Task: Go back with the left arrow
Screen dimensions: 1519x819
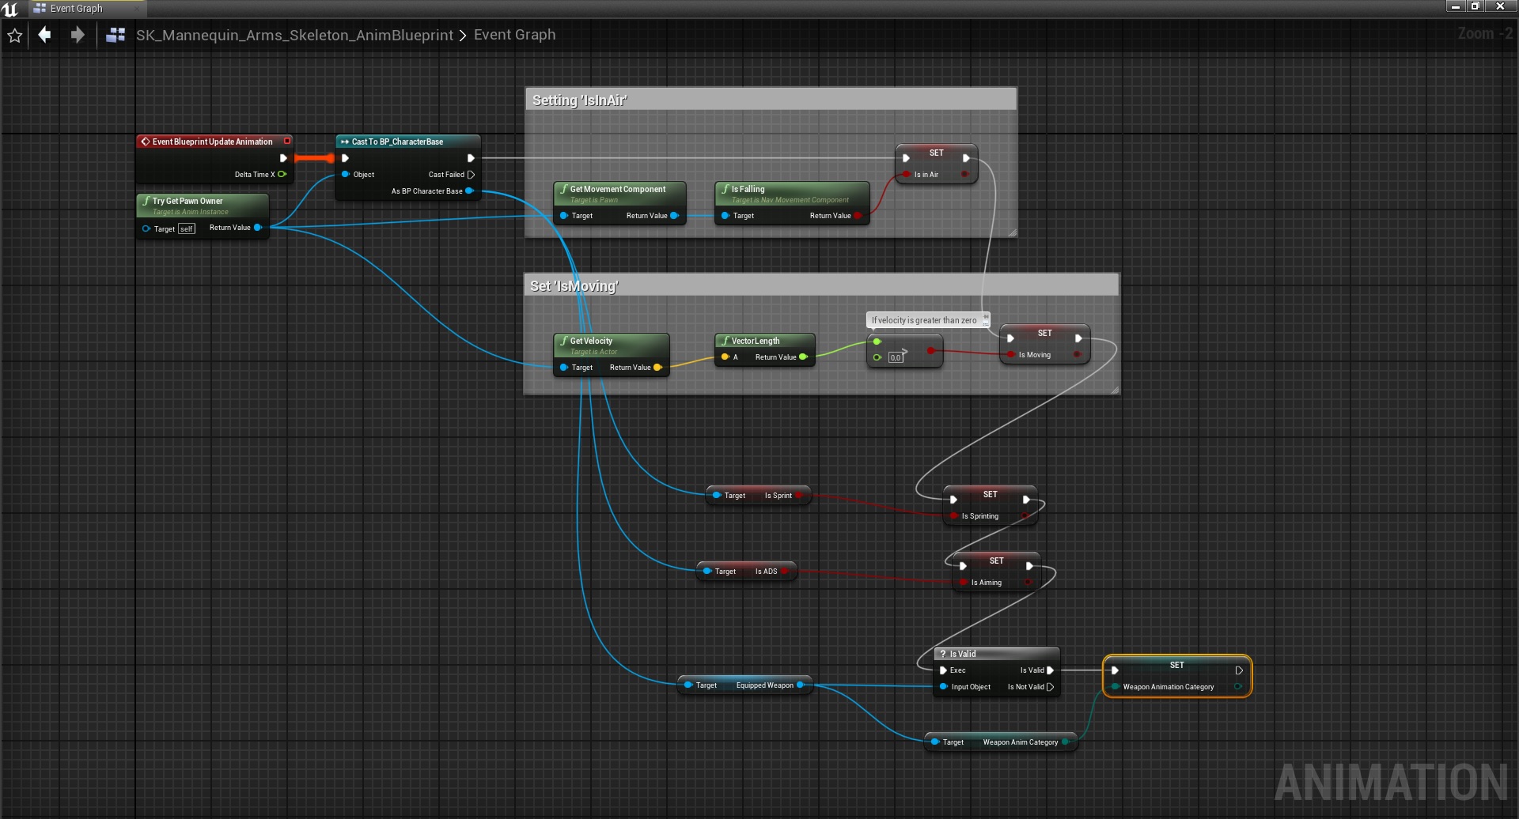Action: tap(45, 35)
